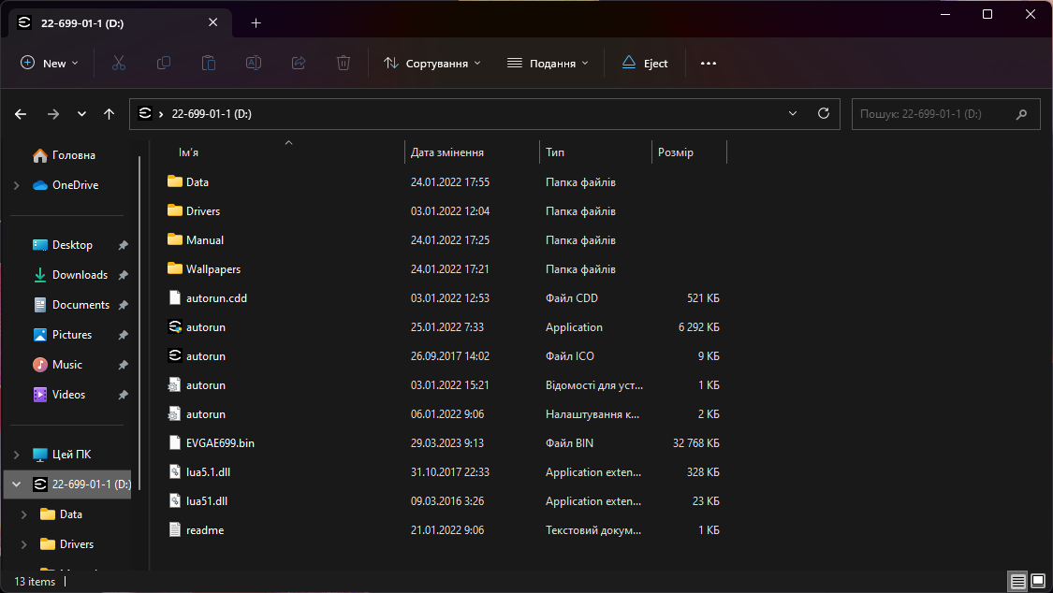Click the Copy icon in toolbar

[164, 63]
